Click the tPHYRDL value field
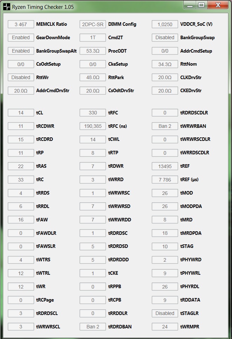Image resolution: width=232 pixels, height=339 pixels. pyautogui.click(x=165, y=287)
